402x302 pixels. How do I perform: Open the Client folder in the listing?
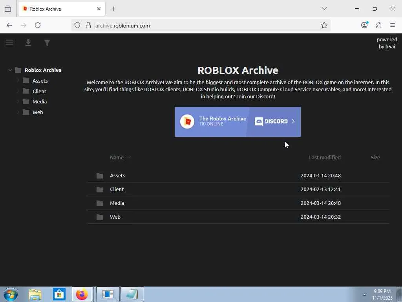[x=117, y=189]
